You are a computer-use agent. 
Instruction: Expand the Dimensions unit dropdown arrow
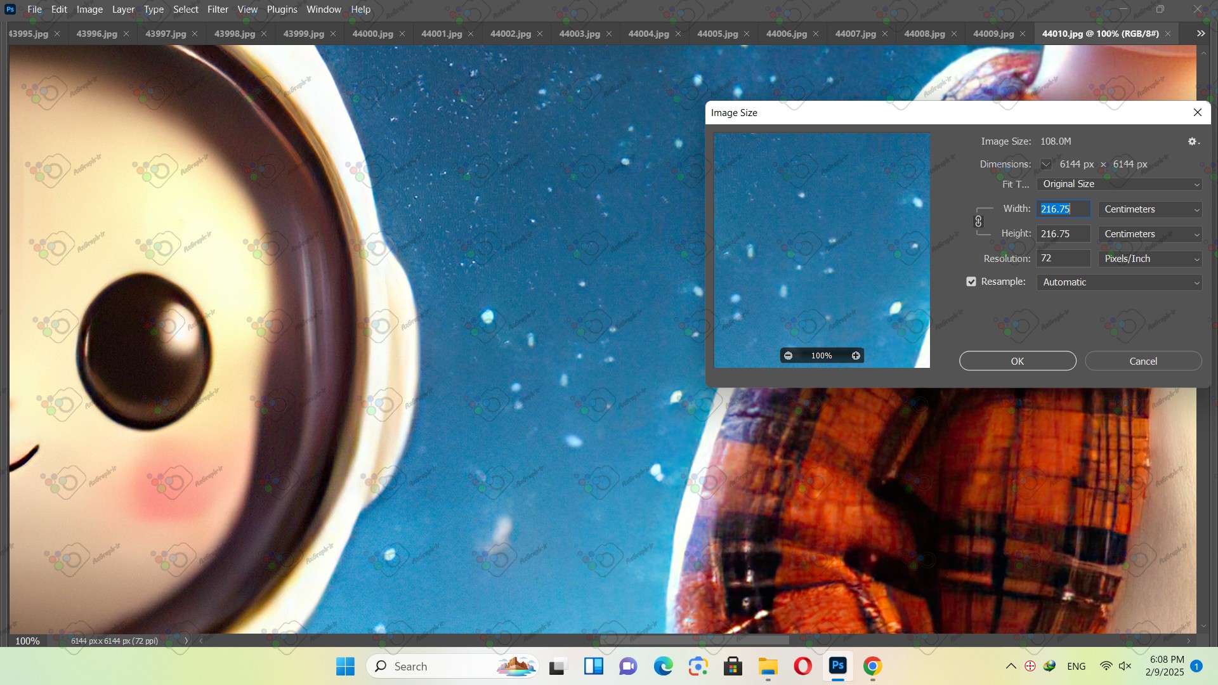1046,164
